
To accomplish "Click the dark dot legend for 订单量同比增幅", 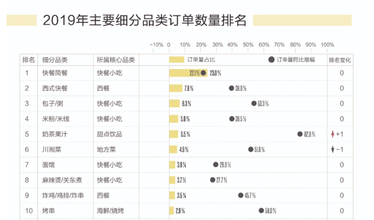I will pyautogui.click(x=271, y=60).
